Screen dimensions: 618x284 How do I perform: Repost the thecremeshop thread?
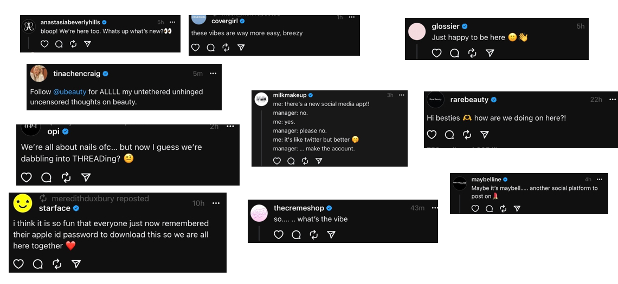pyautogui.click(x=313, y=235)
